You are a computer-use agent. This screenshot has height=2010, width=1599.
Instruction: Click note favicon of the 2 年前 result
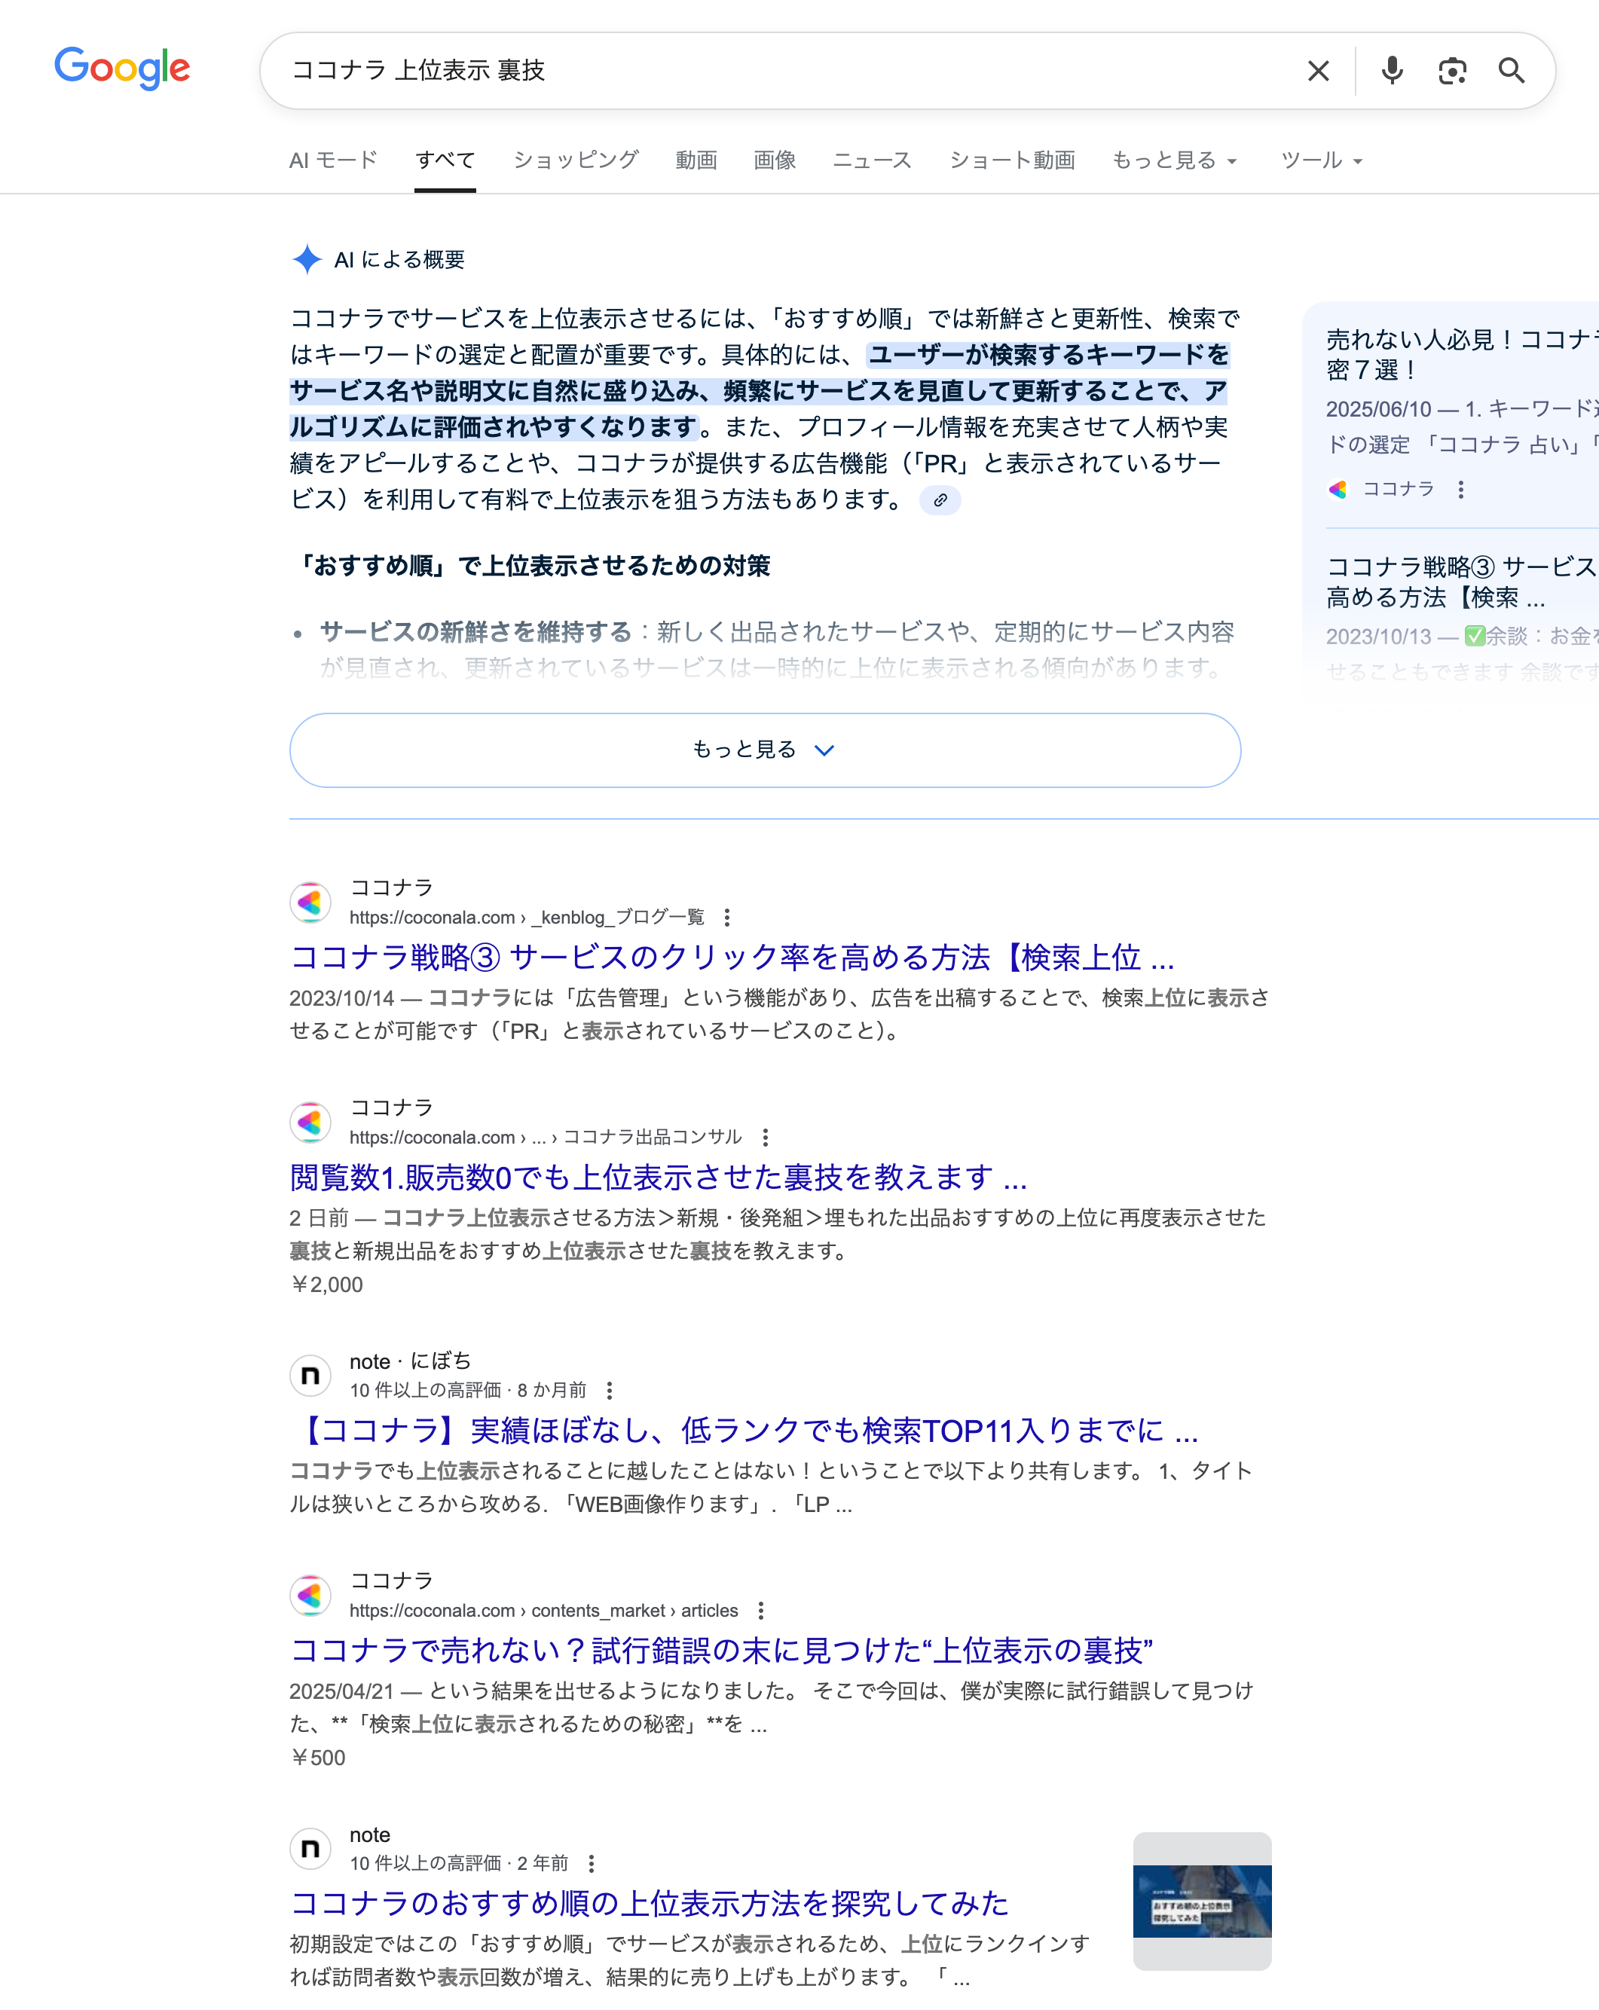pyautogui.click(x=310, y=1848)
